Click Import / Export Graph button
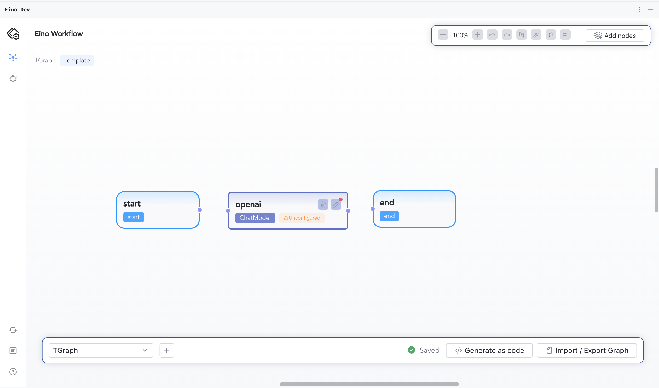 pyautogui.click(x=587, y=350)
